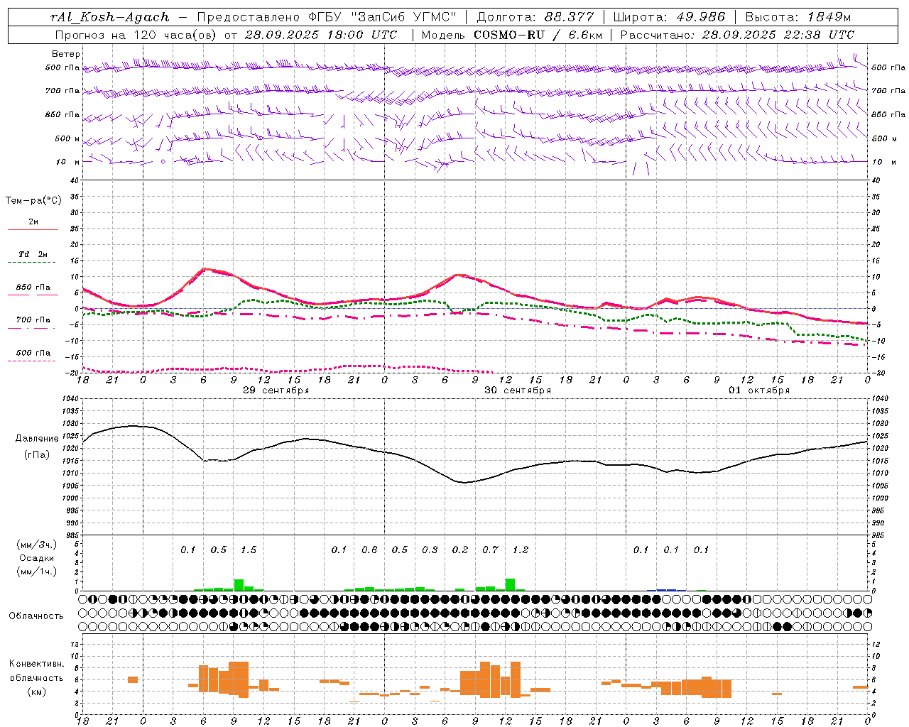The image size is (909, 727).
Task: Click the forecast start time 28.09.2025 18:00 UTC
Action: coord(321,35)
